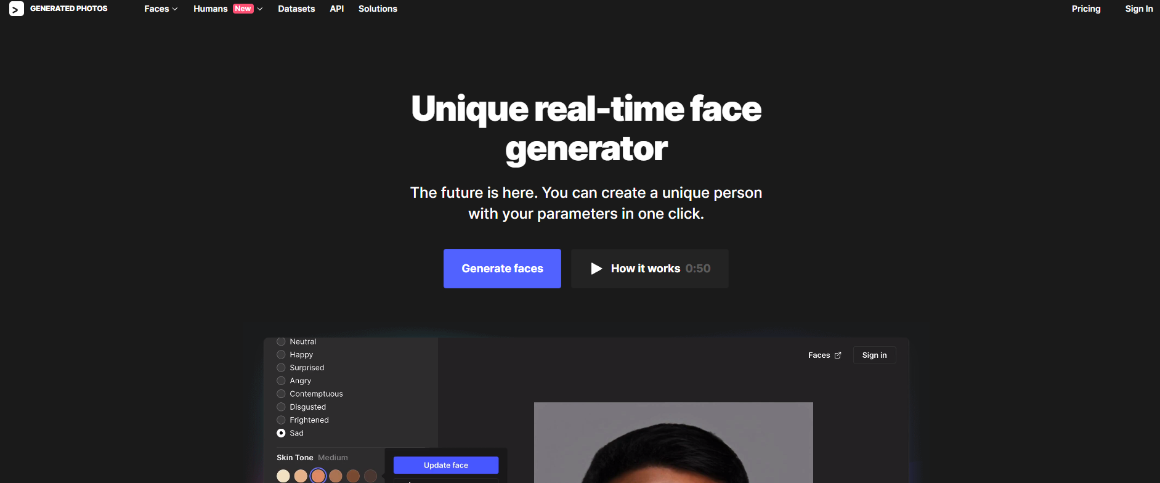The width and height of the screenshot is (1160, 483).
Task: Click the Update face button
Action: (446, 465)
